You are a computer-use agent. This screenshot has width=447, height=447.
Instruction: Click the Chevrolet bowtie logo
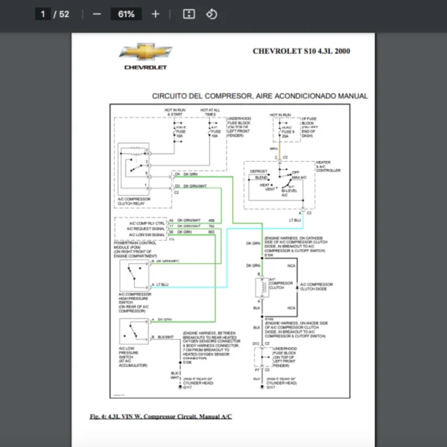point(146,52)
